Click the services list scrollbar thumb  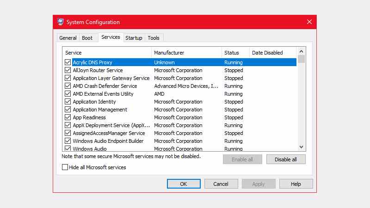(x=301, y=59)
